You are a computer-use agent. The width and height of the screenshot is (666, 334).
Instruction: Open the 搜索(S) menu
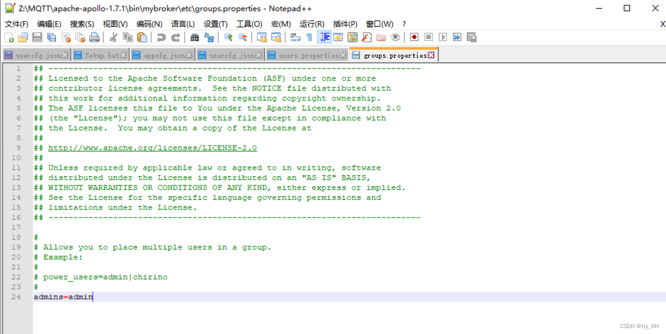point(81,23)
